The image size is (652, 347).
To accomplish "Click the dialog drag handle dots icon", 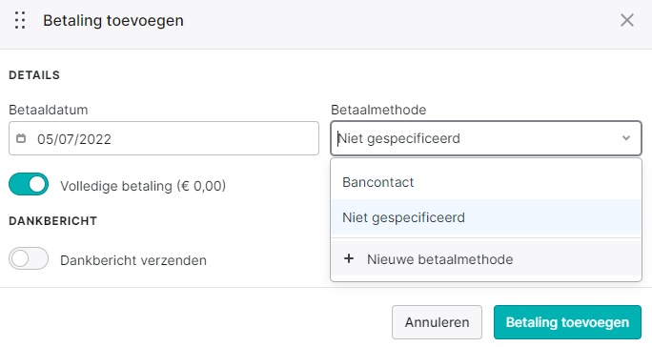I will coord(20,20).
